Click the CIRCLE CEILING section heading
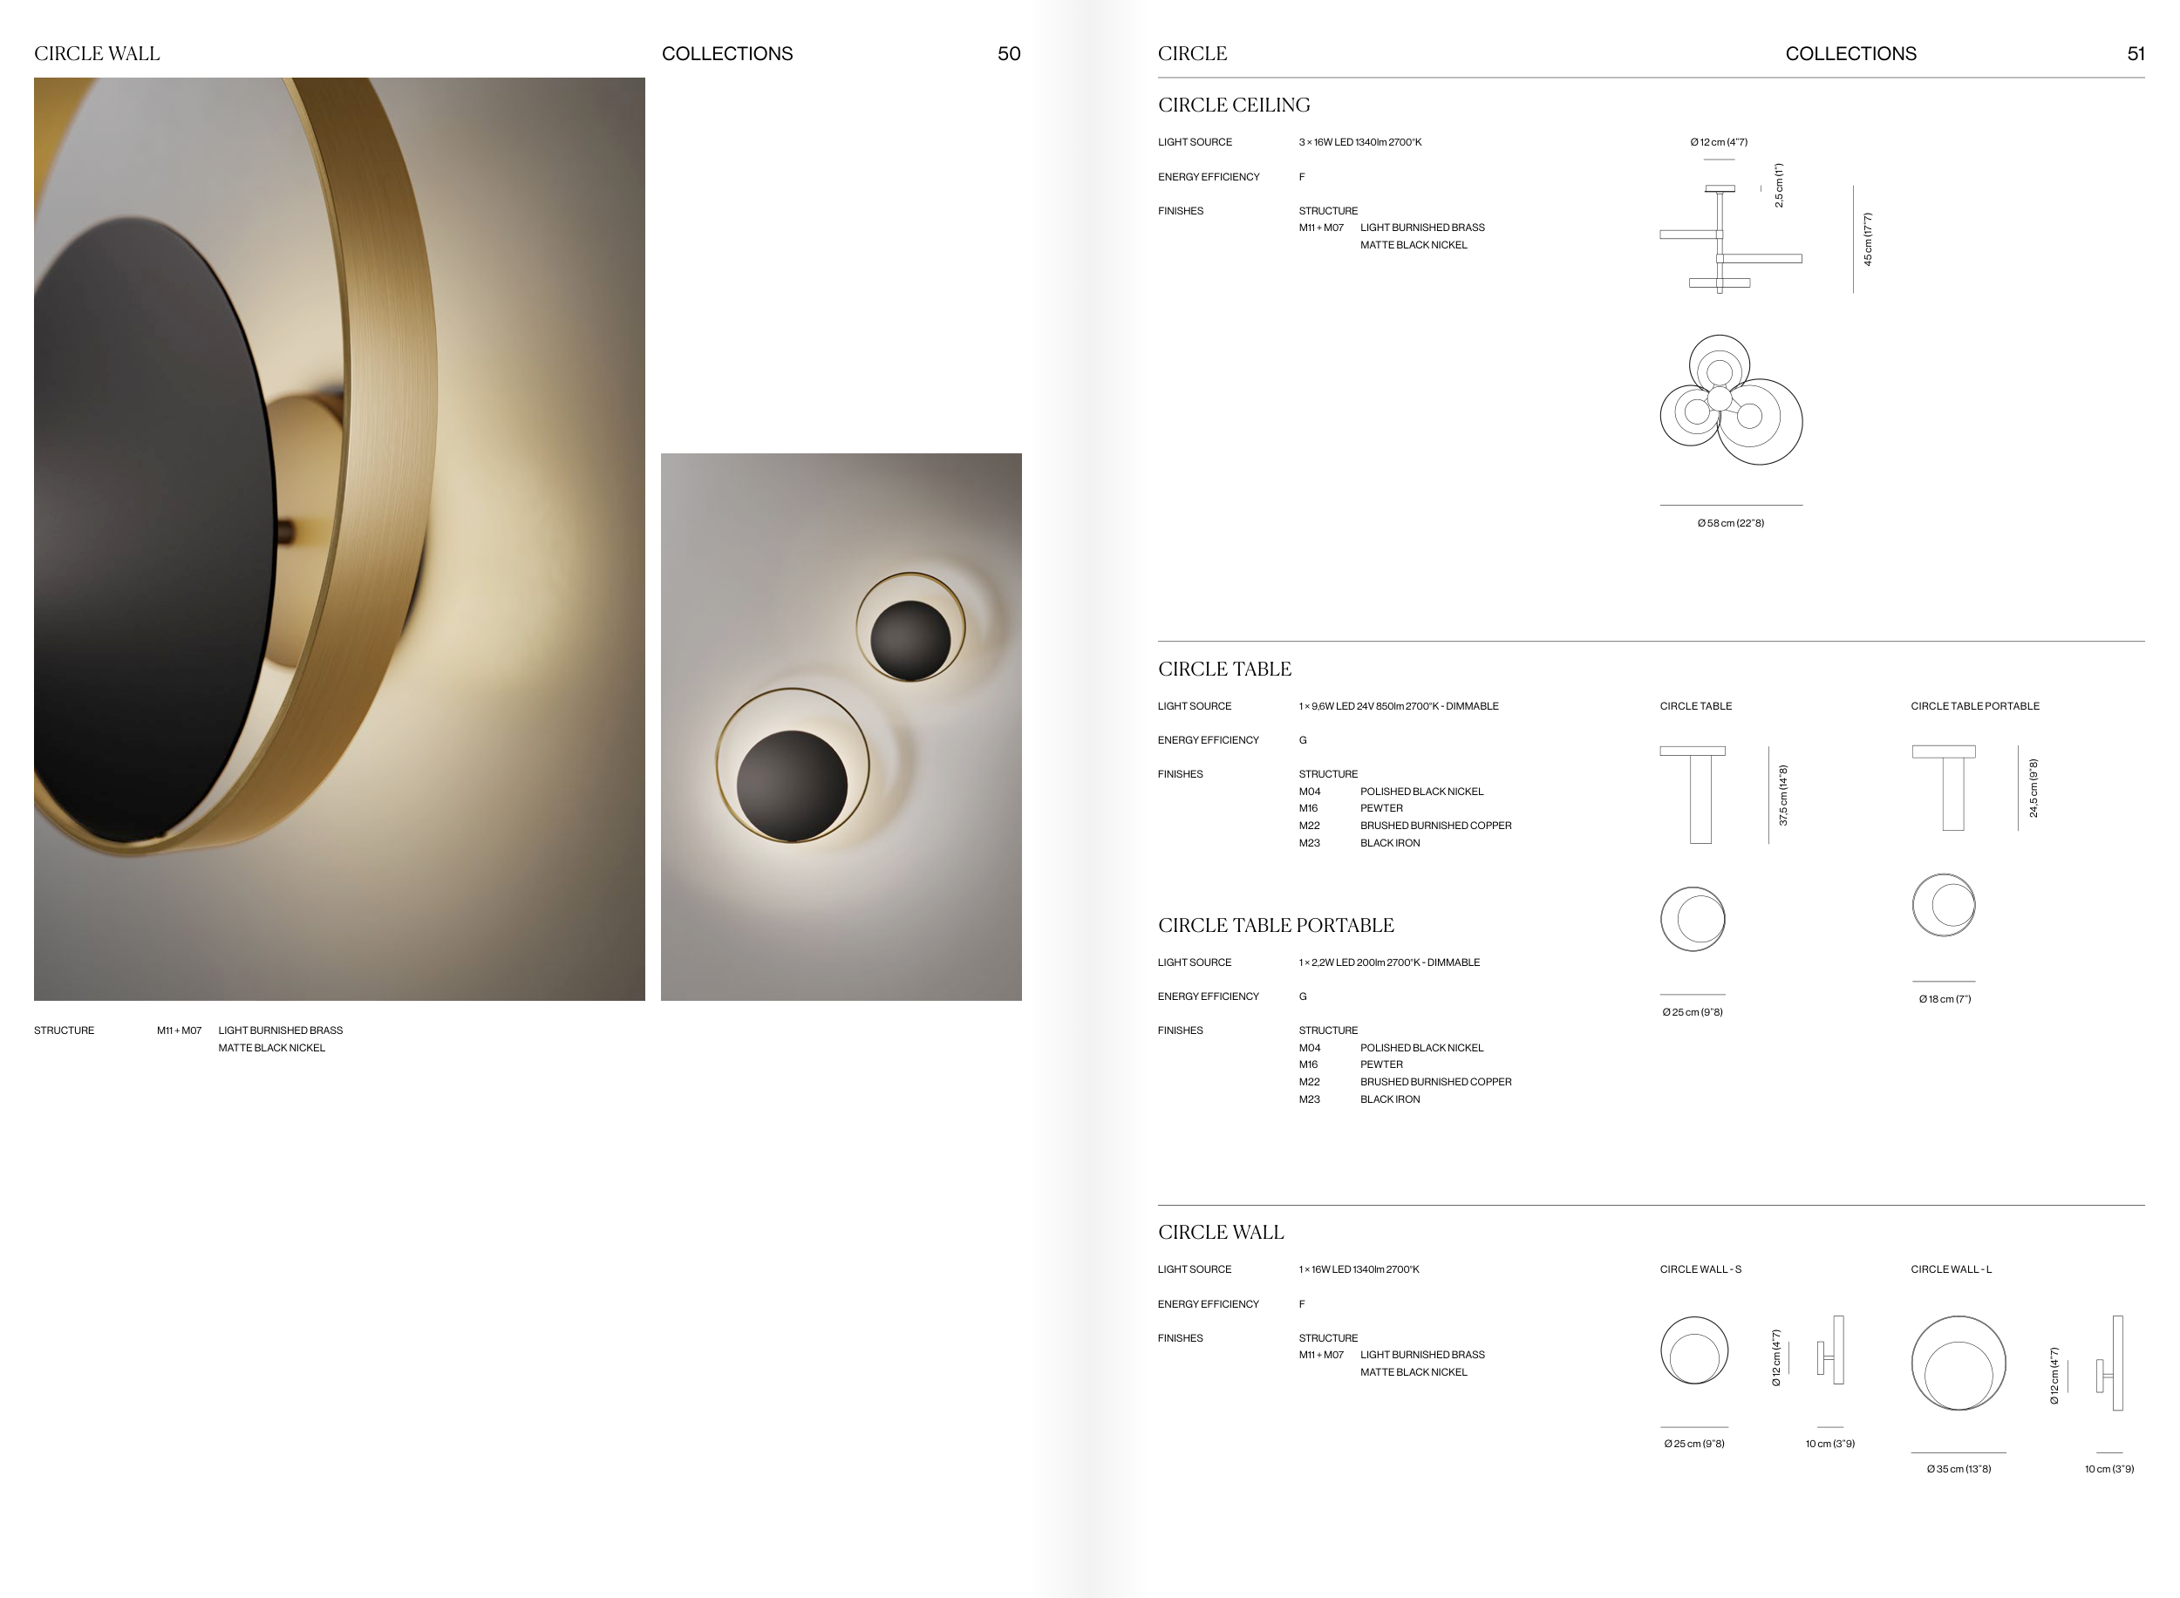 point(1234,105)
